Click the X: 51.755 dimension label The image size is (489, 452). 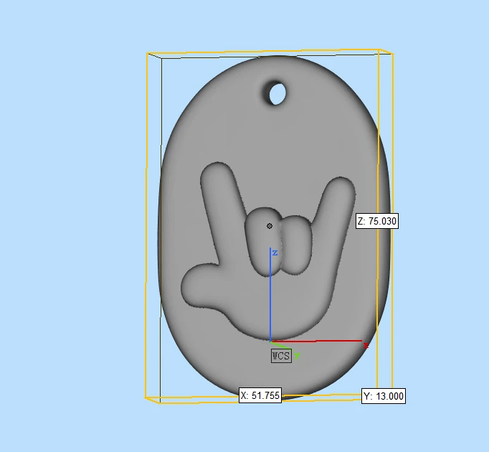(260, 395)
